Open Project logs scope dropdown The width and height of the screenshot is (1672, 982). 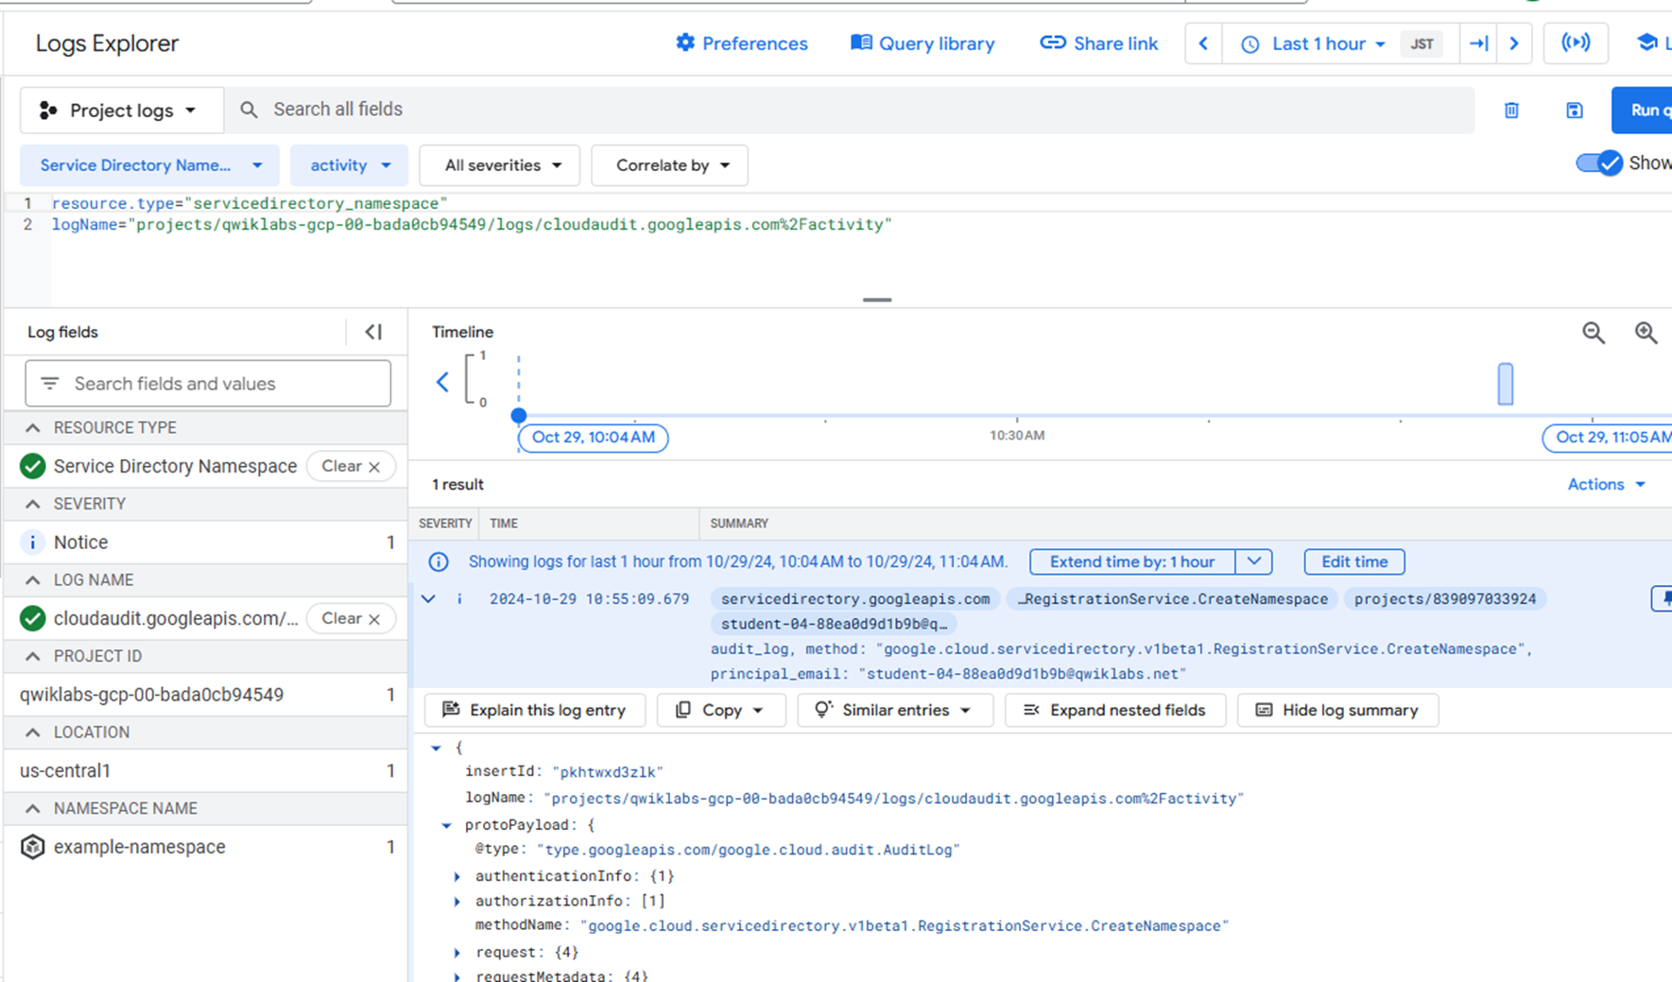click(x=121, y=111)
